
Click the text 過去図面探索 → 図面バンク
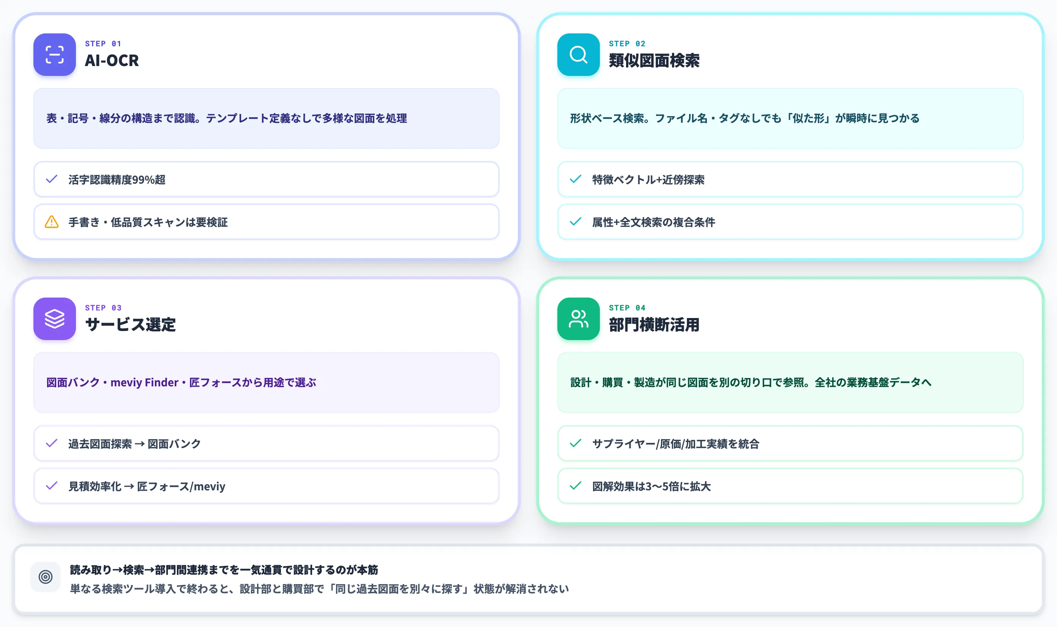click(x=134, y=444)
